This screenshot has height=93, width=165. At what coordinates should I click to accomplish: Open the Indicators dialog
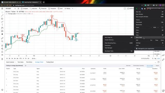pyautogui.click(x=33, y=9)
